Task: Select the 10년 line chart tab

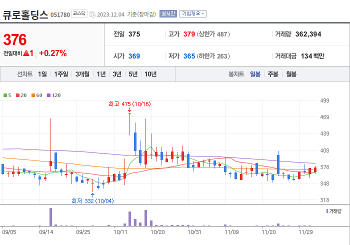Action: click(150, 74)
